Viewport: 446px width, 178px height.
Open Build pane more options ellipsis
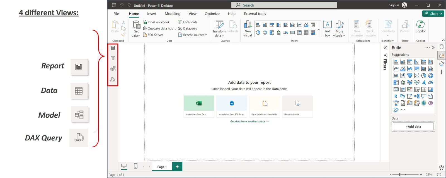[x=428, y=48]
